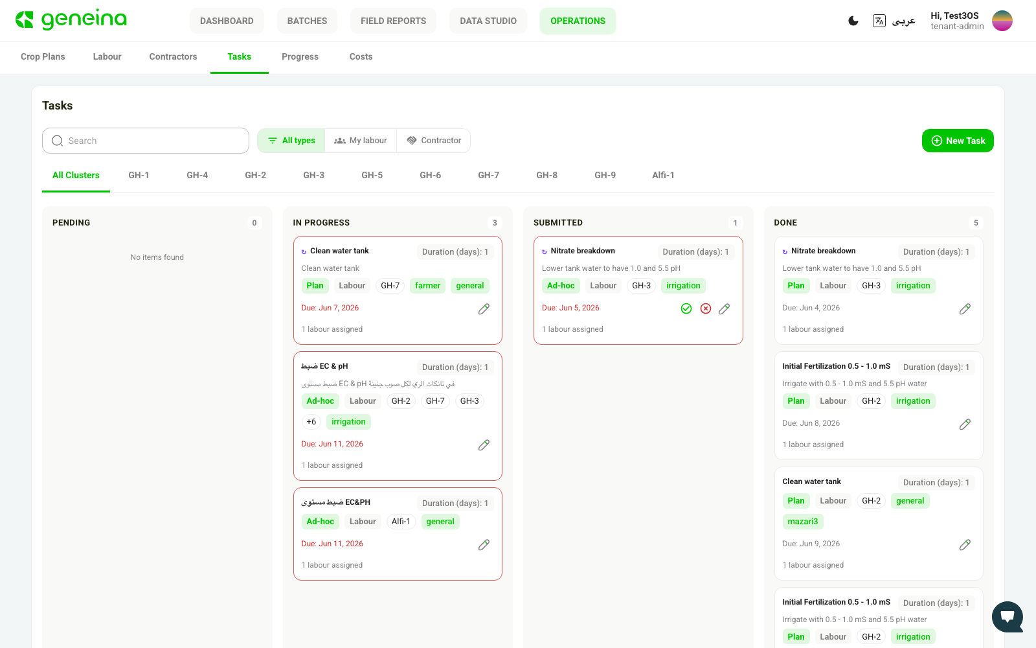
Task: Create a New Task
Action: 958,141
